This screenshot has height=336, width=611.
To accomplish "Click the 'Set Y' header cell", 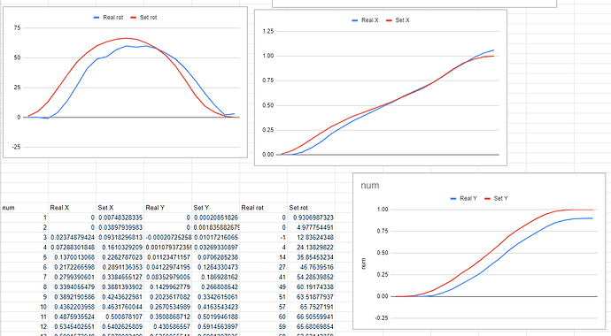I will point(216,208).
